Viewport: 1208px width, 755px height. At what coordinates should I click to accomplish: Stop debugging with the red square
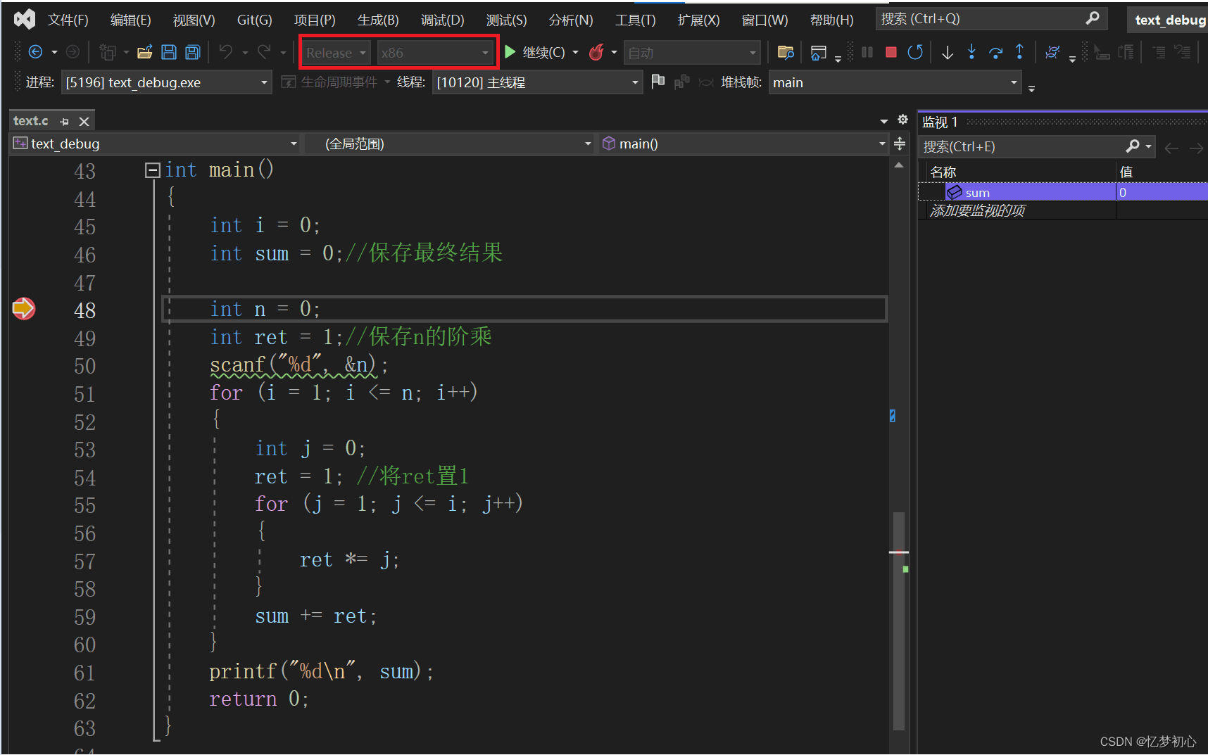(x=891, y=52)
